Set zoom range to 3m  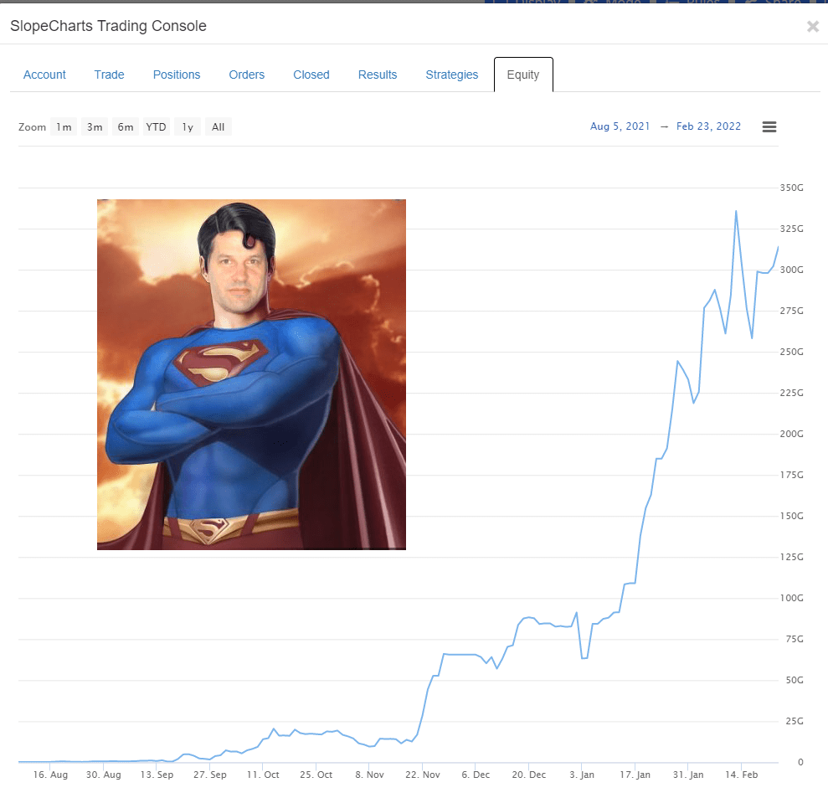point(95,127)
